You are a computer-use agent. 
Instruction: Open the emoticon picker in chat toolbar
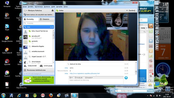71,78
